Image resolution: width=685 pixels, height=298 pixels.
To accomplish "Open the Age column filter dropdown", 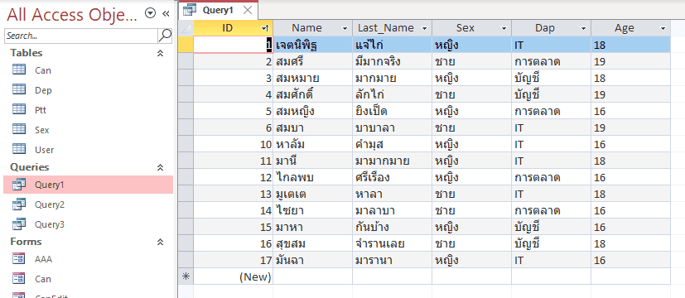I will [663, 29].
